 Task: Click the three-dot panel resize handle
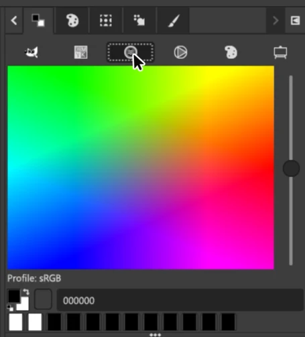155,335
